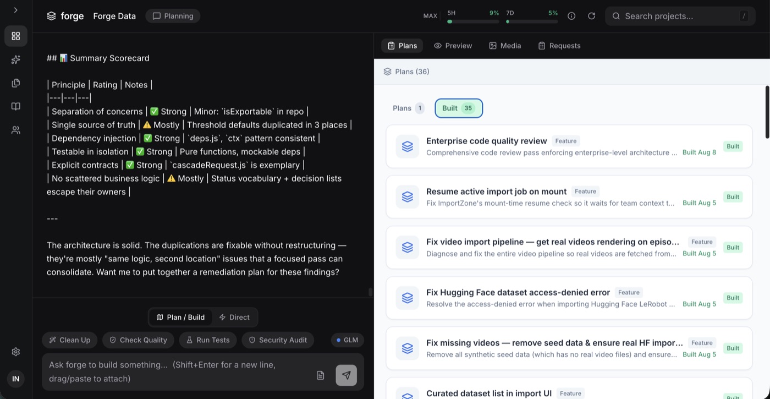Open Resume active import job on mount

569,197
